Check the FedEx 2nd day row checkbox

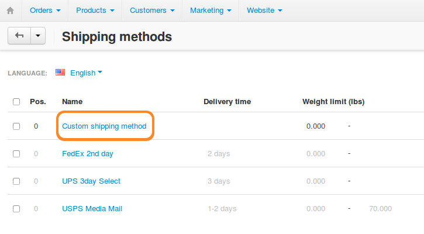pos(16,154)
